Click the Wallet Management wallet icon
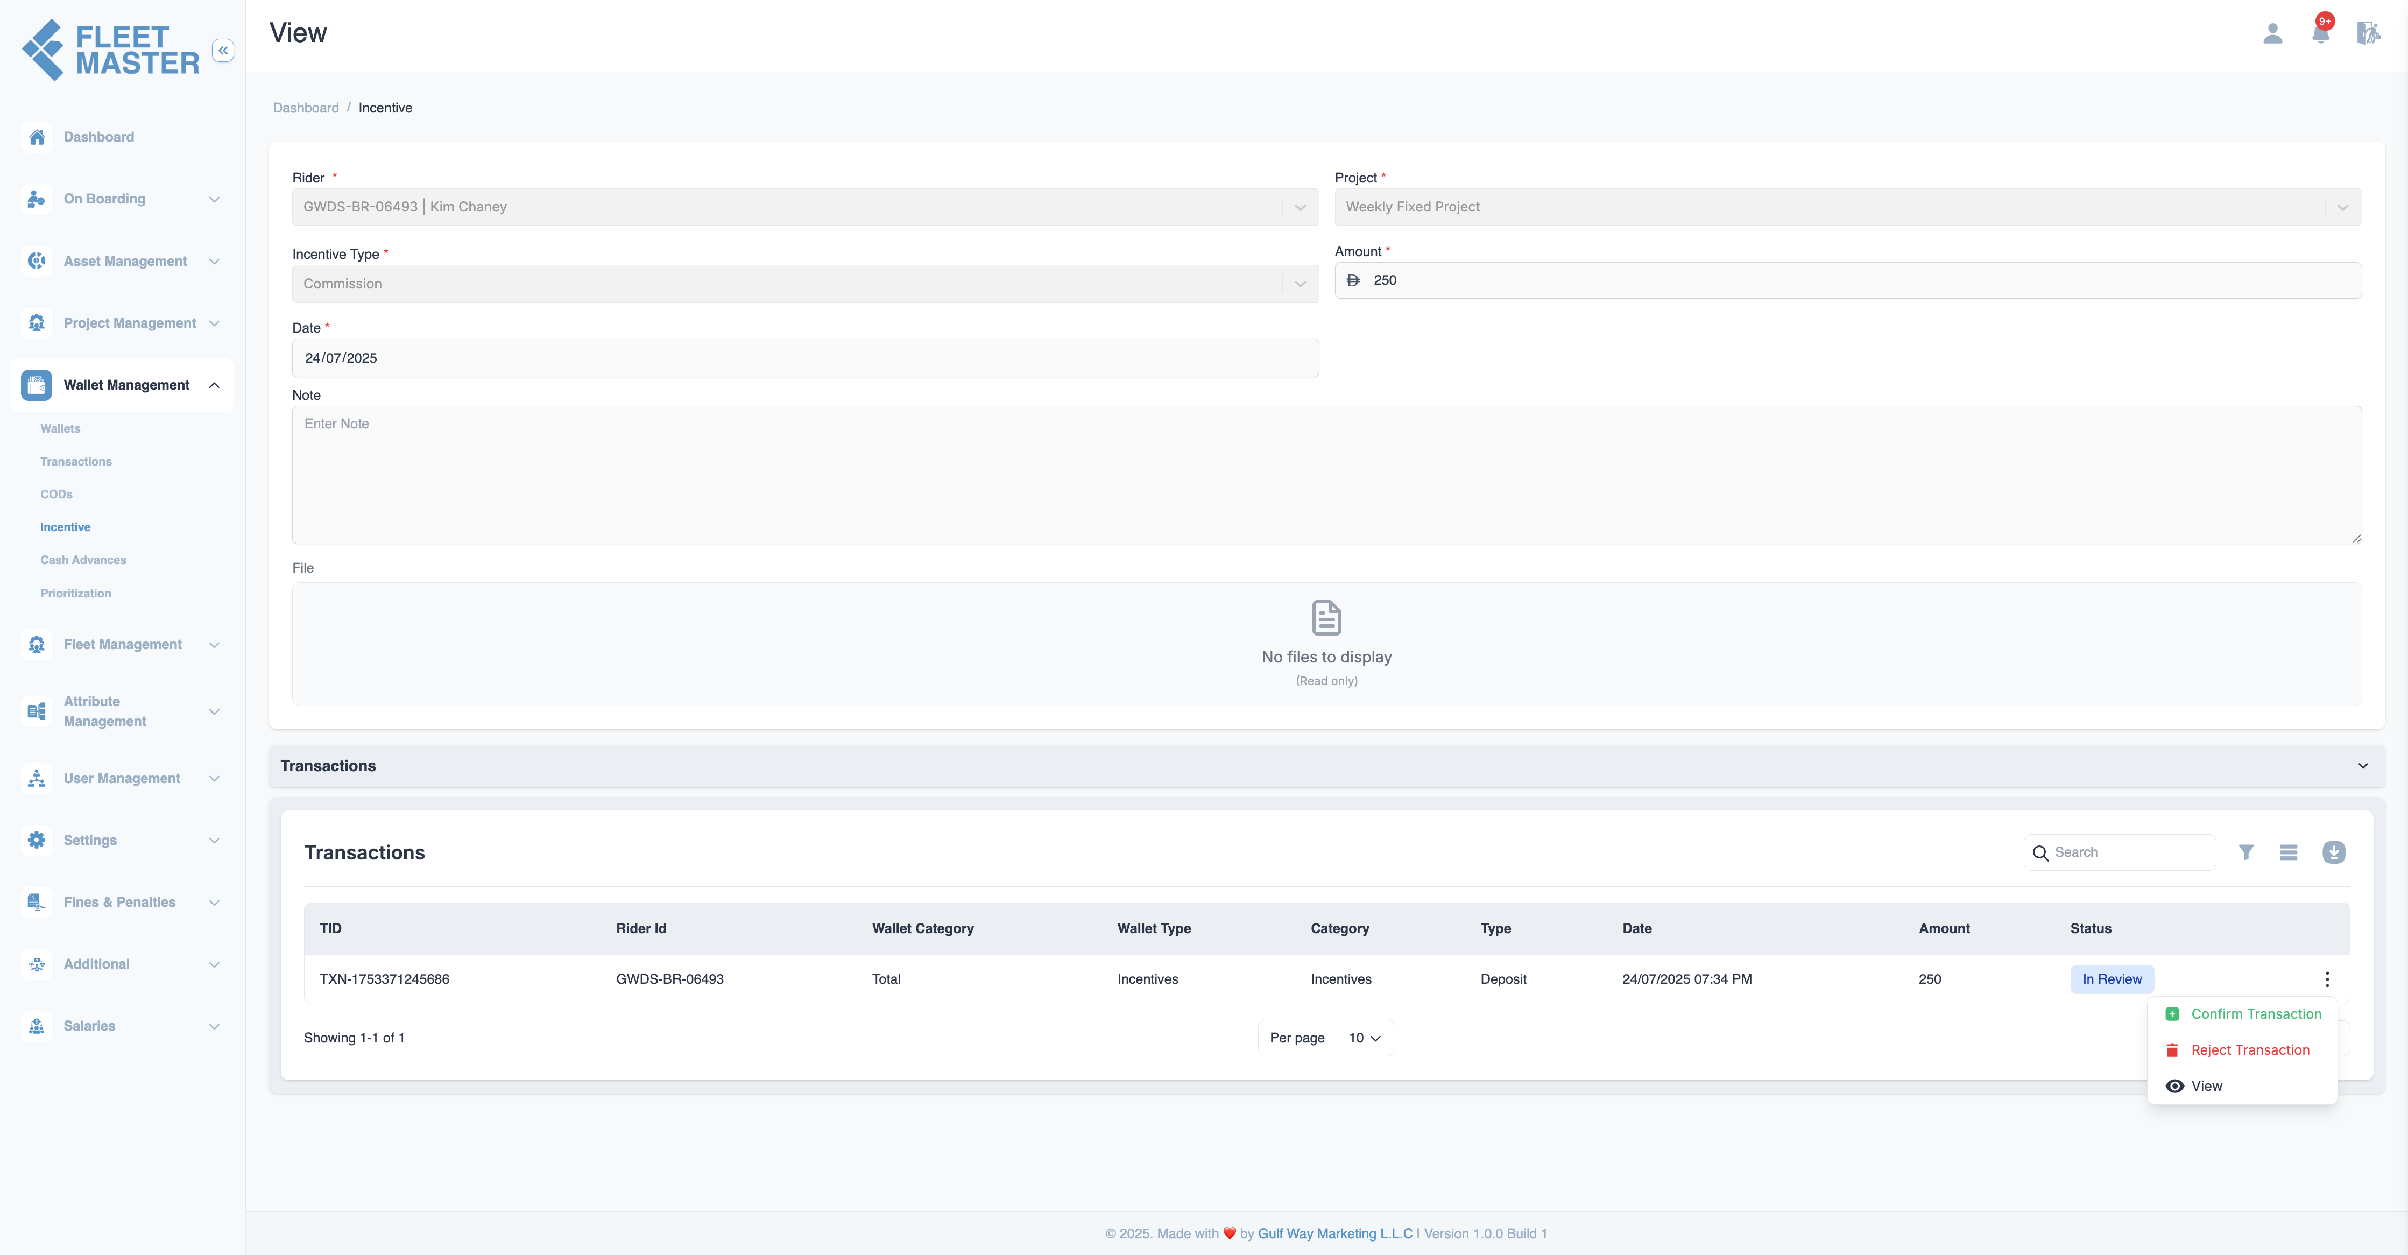Image resolution: width=2408 pixels, height=1255 pixels. pyautogui.click(x=37, y=384)
